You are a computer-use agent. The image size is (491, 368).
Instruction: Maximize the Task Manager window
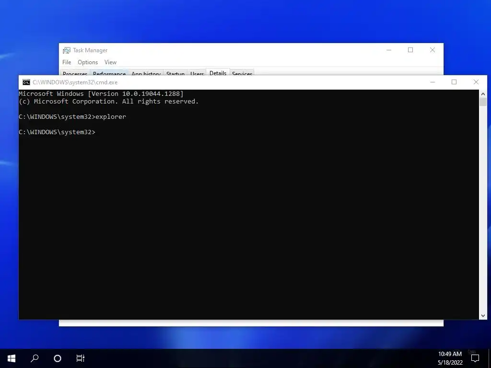410,50
